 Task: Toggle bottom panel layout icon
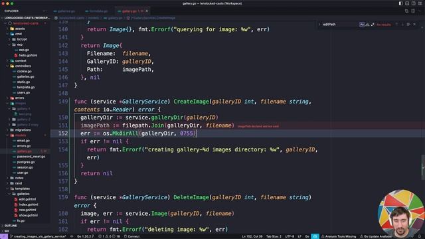[x=407, y=3]
